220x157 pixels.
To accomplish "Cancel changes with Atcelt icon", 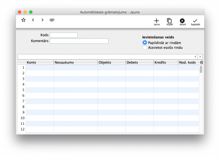I will click(x=182, y=21).
